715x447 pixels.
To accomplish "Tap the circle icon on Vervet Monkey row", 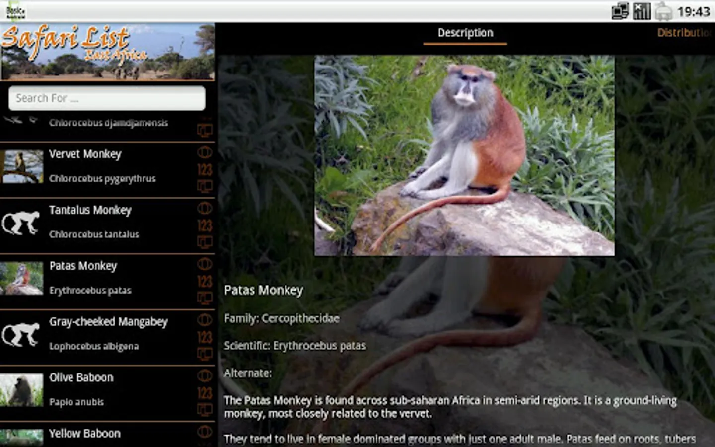I will click(x=205, y=152).
